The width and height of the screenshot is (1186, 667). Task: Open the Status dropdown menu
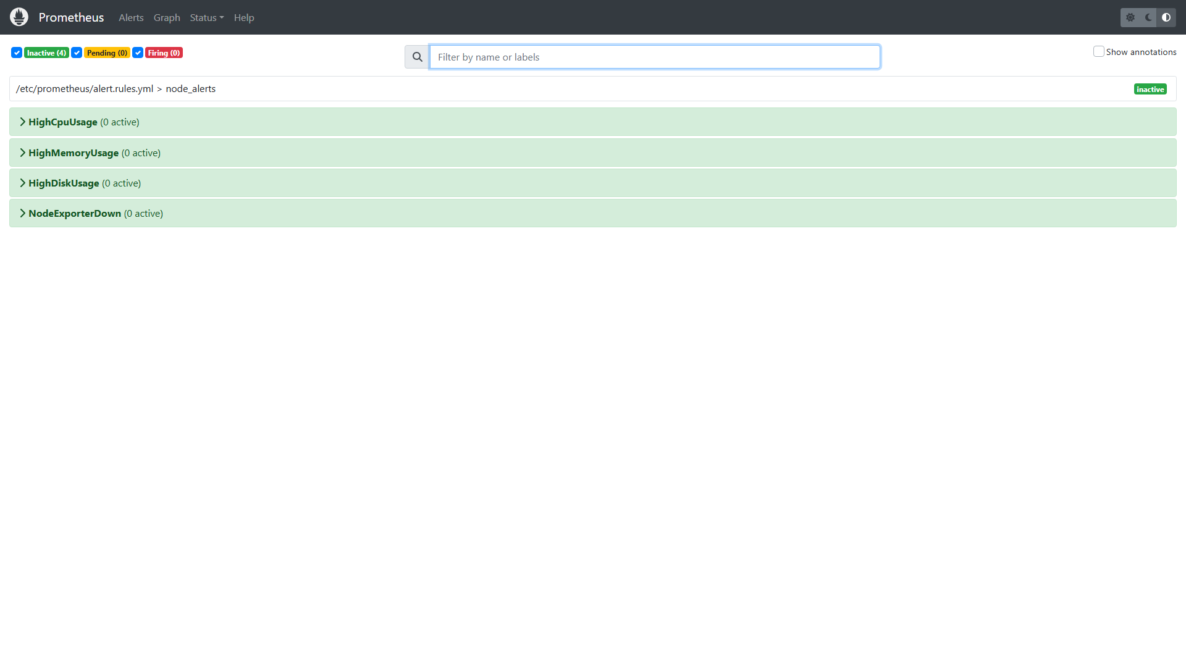(x=207, y=18)
